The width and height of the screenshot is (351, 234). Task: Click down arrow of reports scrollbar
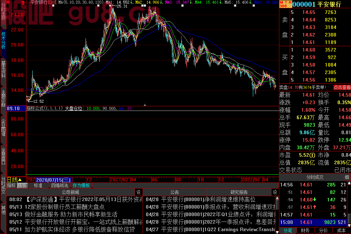pos(277,232)
